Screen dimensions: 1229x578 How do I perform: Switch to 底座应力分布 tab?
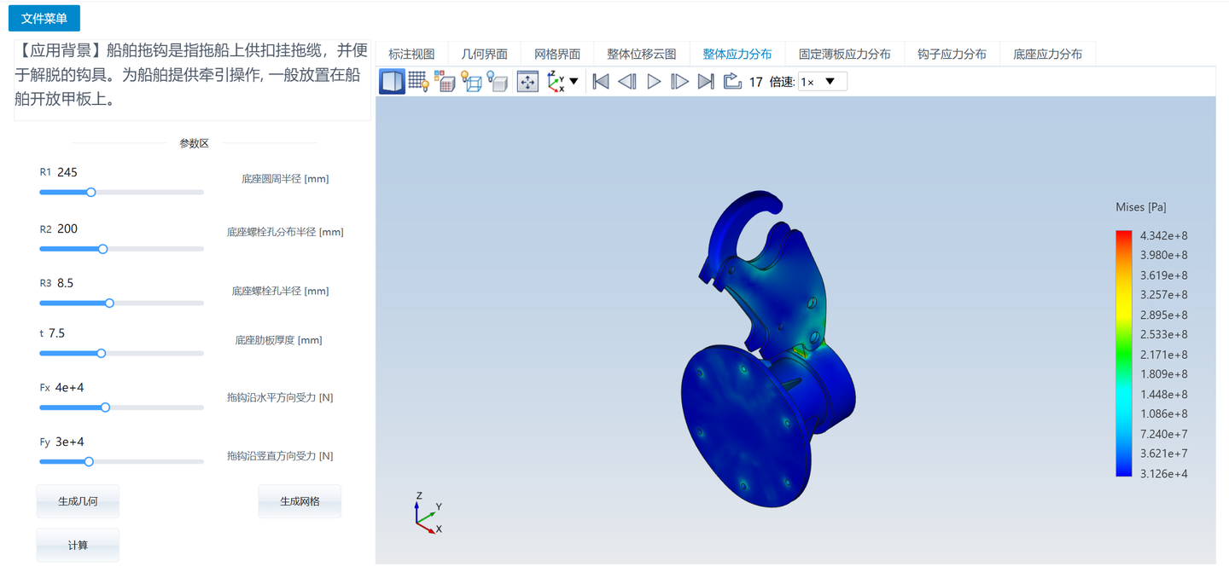1048,54
